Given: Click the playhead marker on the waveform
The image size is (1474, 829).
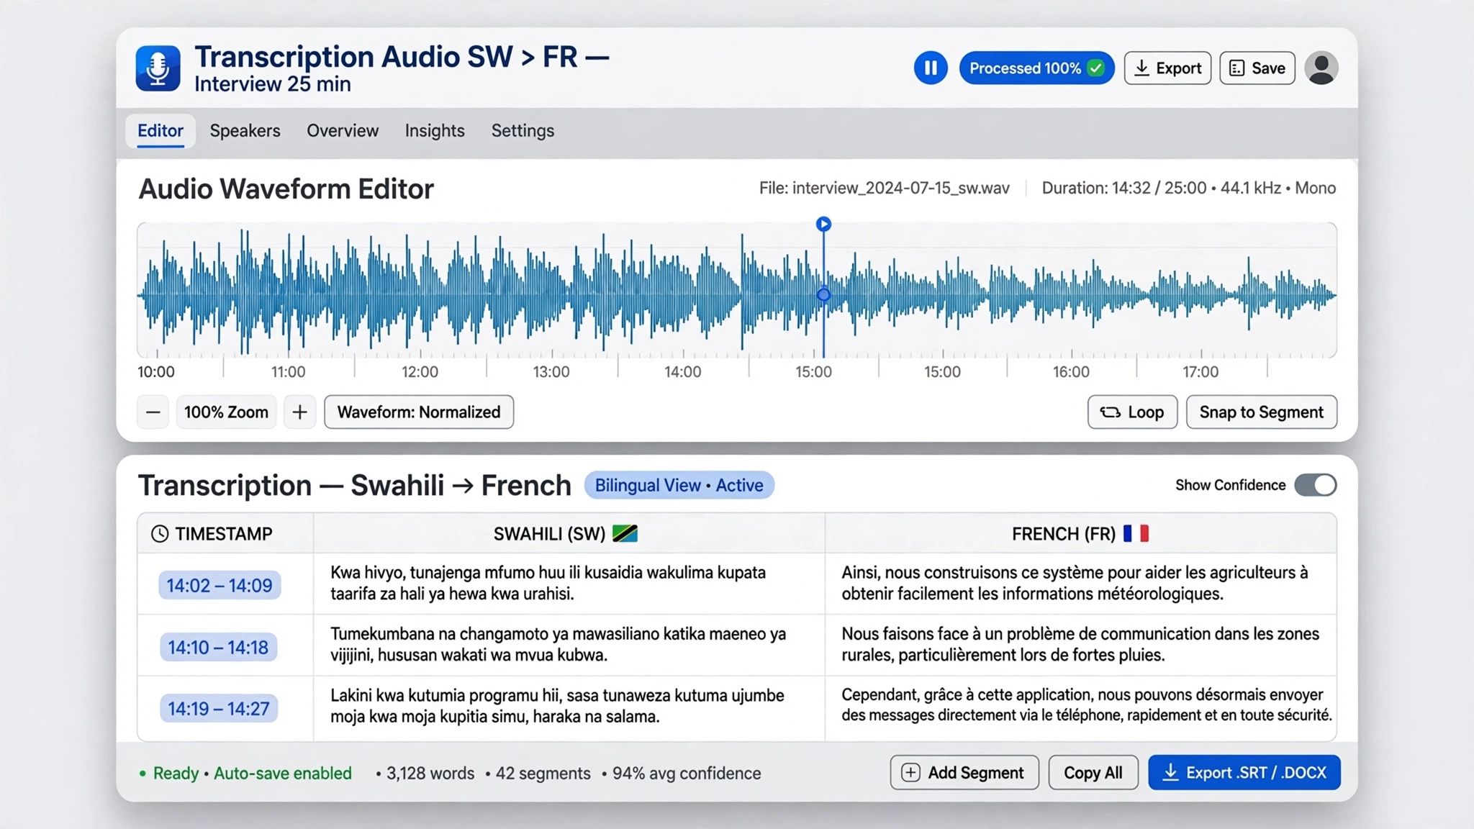Looking at the screenshot, I should [824, 225].
